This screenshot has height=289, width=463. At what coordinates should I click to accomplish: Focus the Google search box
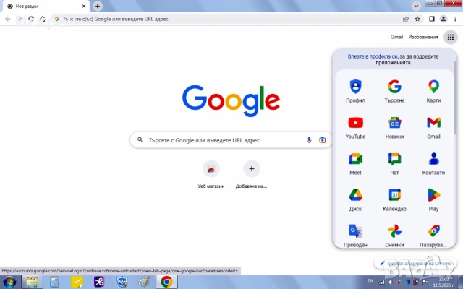pos(231,140)
